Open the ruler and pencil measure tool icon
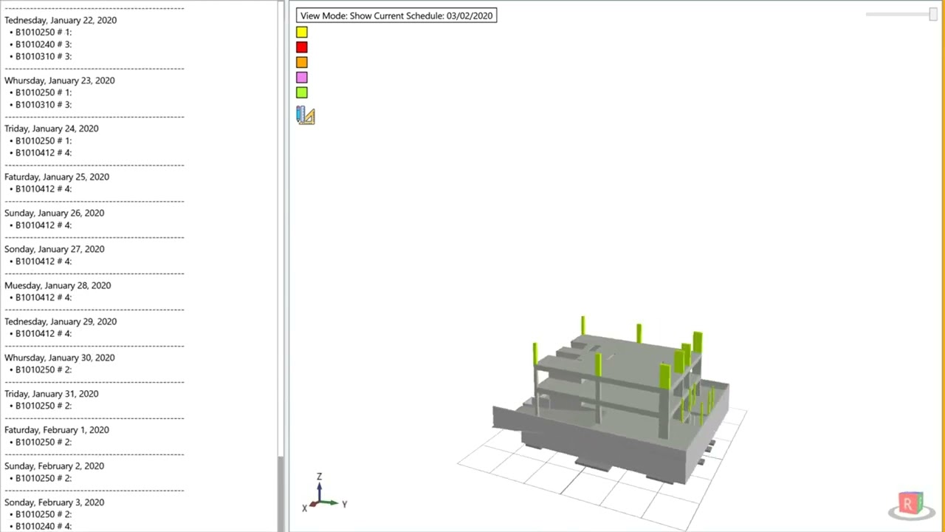Viewport: 945px width, 532px height. point(305,115)
